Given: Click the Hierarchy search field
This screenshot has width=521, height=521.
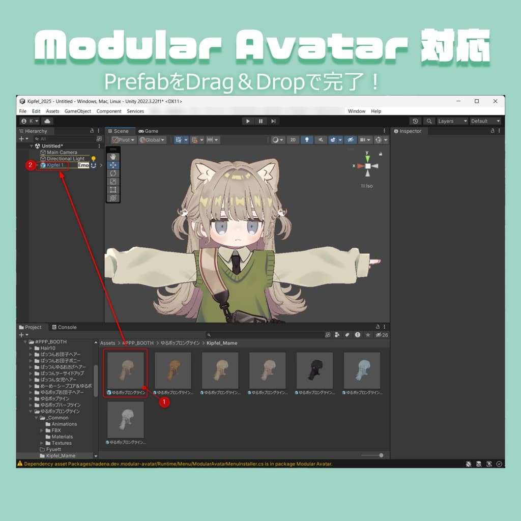Looking at the screenshot, I should [65, 138].
